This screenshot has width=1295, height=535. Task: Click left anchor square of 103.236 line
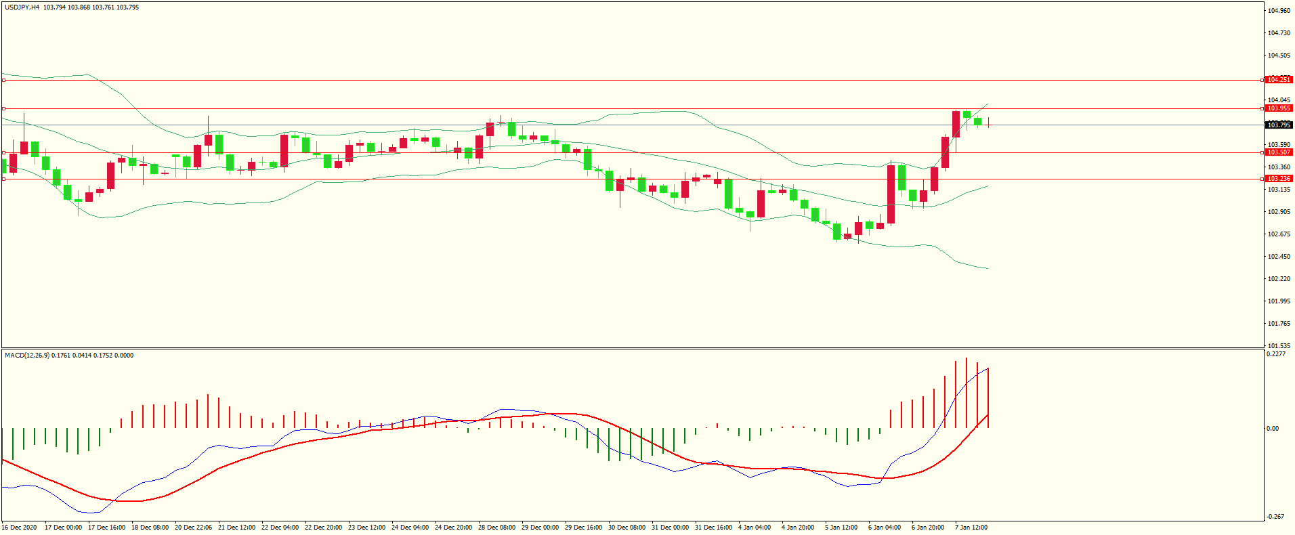coord(3,179)
